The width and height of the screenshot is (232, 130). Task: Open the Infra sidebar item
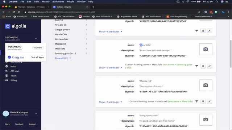13,66
